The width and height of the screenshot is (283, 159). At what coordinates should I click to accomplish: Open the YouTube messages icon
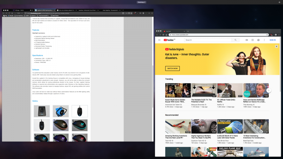click(259, 40)
